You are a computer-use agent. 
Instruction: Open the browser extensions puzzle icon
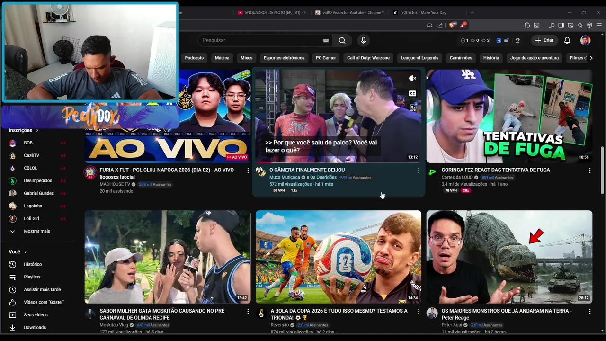coord(527,25)
